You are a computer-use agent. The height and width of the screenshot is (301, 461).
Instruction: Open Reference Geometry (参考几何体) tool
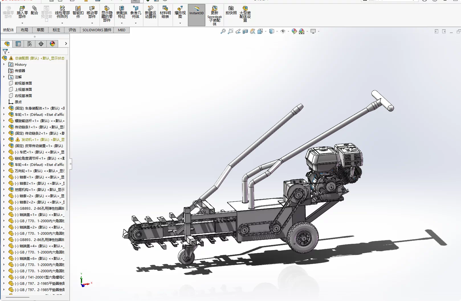click(x=136, y=13)
